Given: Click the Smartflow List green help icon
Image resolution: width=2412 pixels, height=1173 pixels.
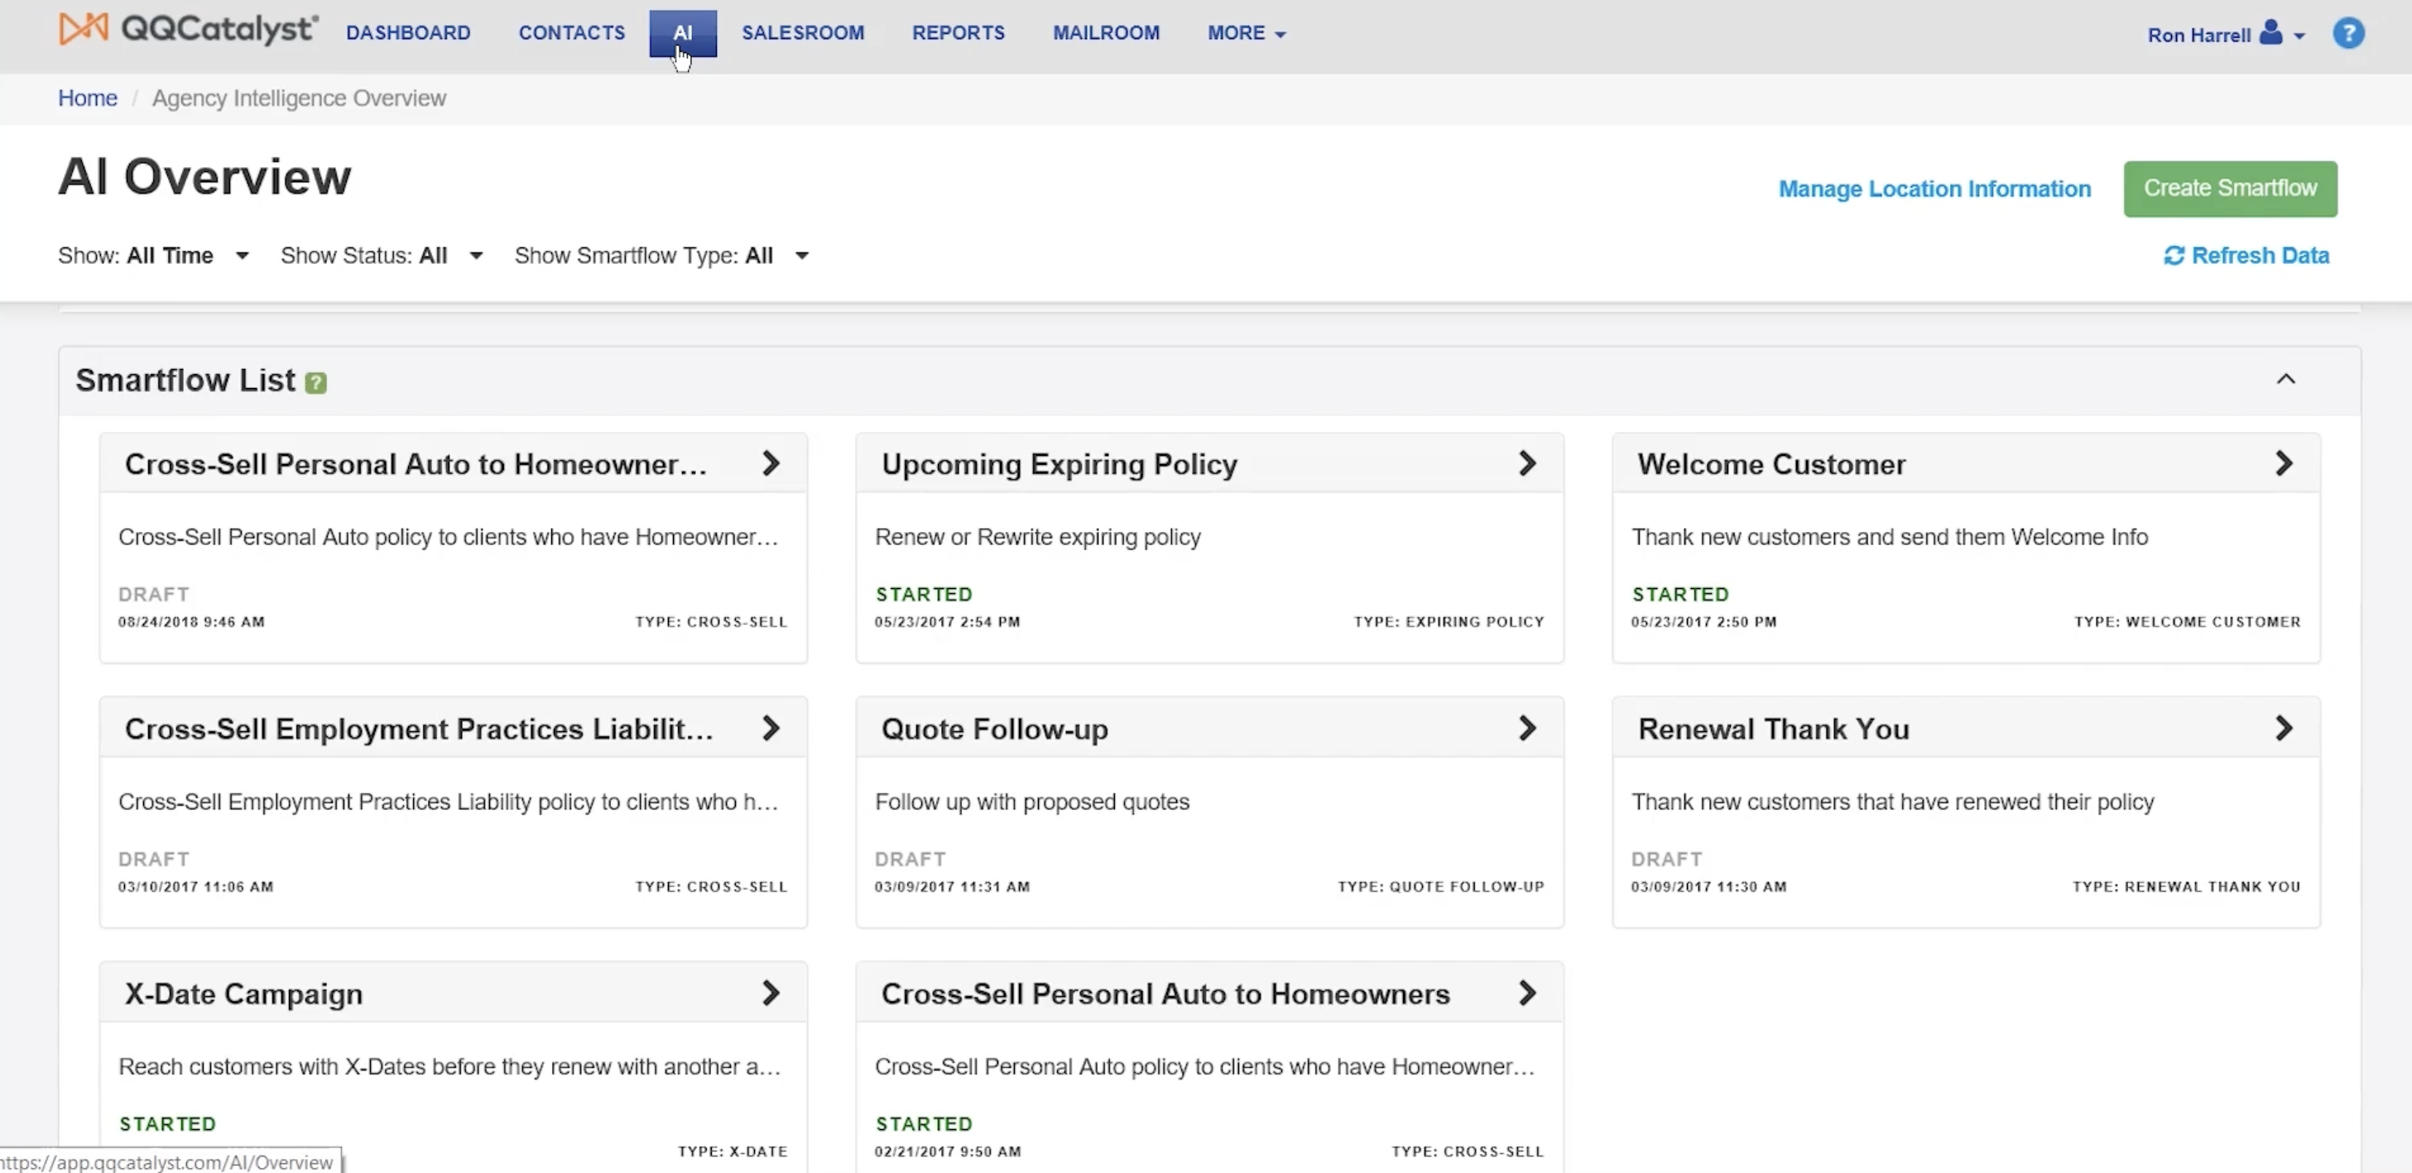Looking at the screenshot, I should point(315,382).
